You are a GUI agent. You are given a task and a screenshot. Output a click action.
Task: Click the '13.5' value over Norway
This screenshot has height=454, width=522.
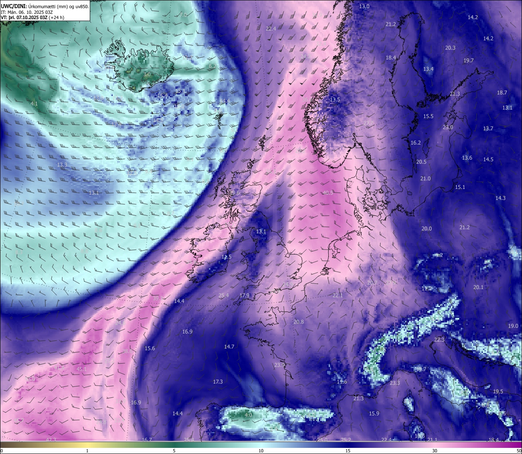[x=335, y=99]
